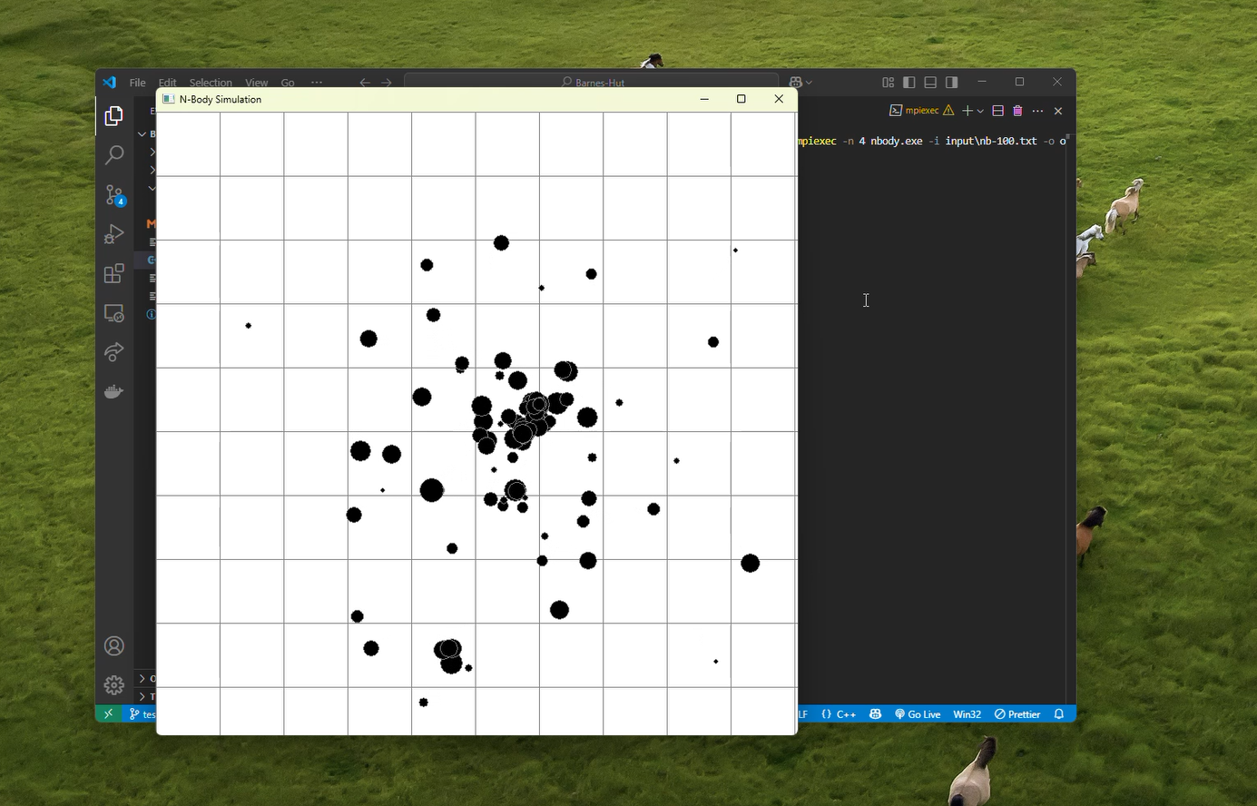Image resolution: width=1257 pixels, height=806 pixels.
Task: Go back with the left arrow
Action: [365, 82]
